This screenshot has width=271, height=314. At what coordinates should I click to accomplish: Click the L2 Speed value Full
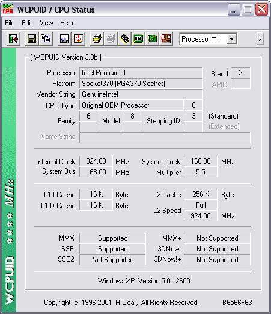coord(201,205)
